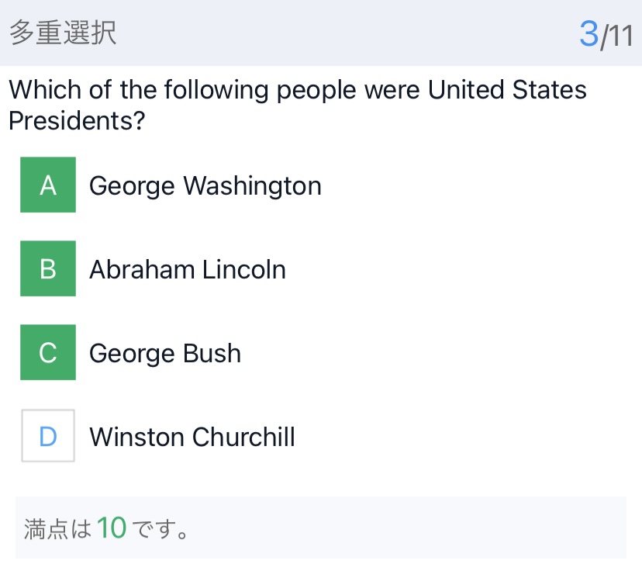Tap the question text about Presidents
642x564 pixels.
click(297, 106)
